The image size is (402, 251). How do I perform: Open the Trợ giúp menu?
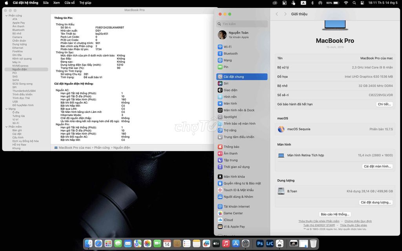85,3
